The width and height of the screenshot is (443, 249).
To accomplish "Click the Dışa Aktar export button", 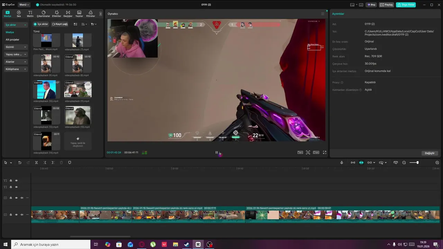I will tap(406, 5).
